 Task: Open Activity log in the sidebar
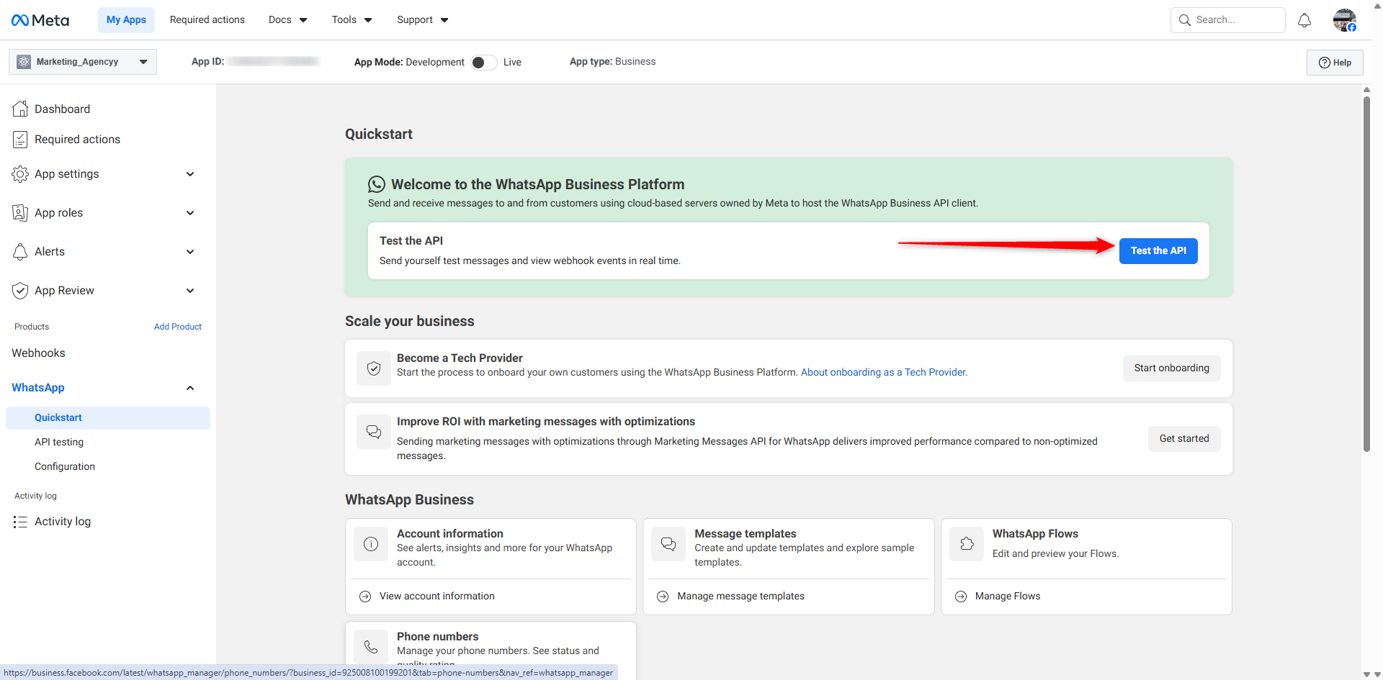tap(63, 522)
